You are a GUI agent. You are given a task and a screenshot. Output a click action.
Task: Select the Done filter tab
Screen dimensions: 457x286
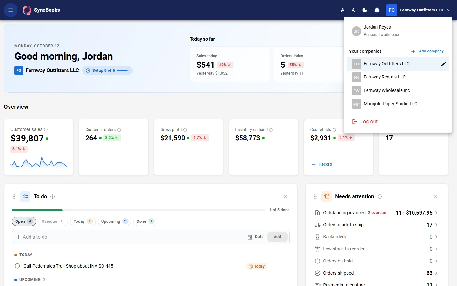[x=145, y=221]
